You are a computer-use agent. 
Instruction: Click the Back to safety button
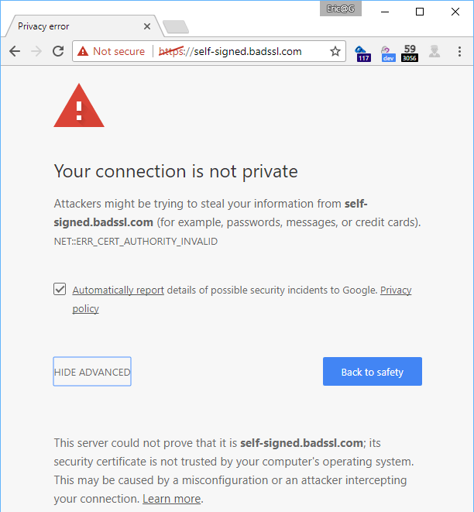372,372
